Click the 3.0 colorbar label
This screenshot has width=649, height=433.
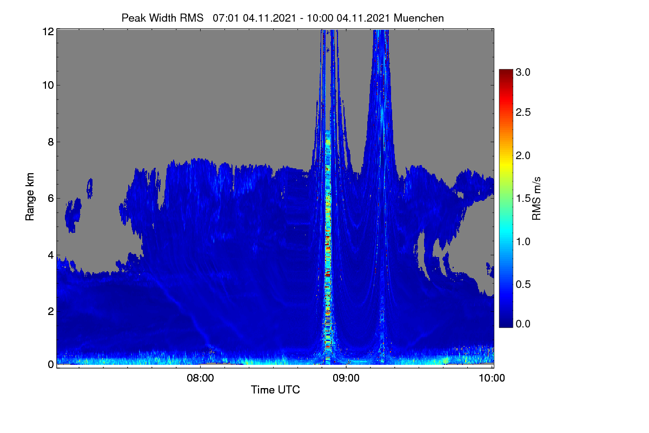point(524,71)
